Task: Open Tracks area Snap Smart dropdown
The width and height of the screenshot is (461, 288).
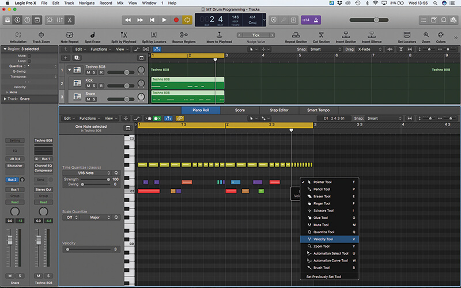Action: [325, 50]
